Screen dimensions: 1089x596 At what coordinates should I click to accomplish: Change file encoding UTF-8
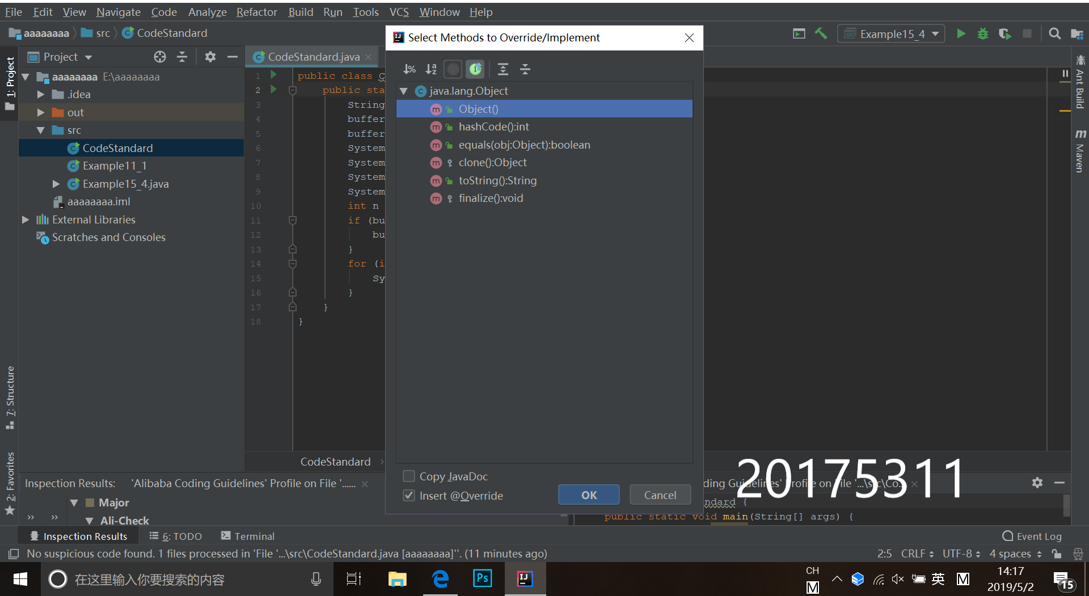click(x=961, y=553)
